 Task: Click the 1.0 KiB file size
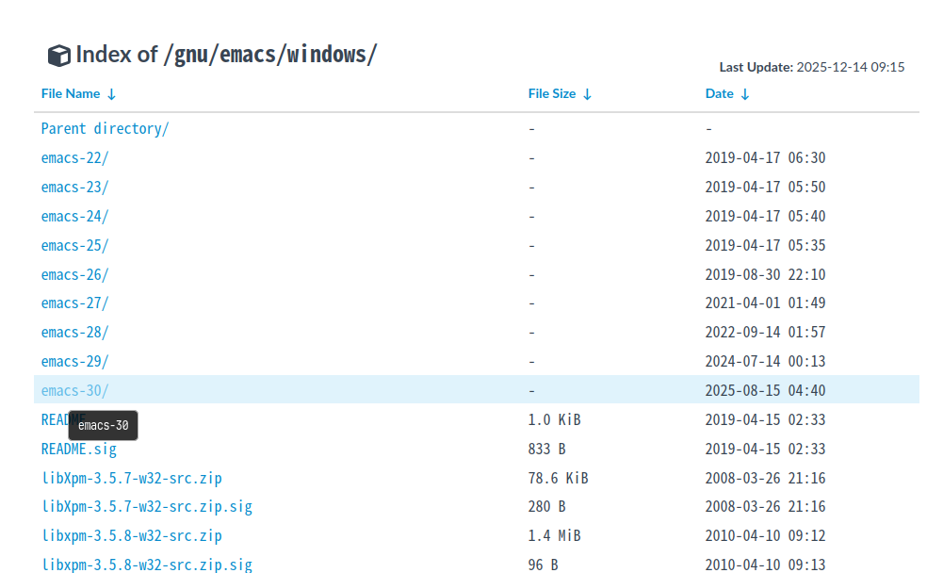pyautogui.click(x=555, y=419)
